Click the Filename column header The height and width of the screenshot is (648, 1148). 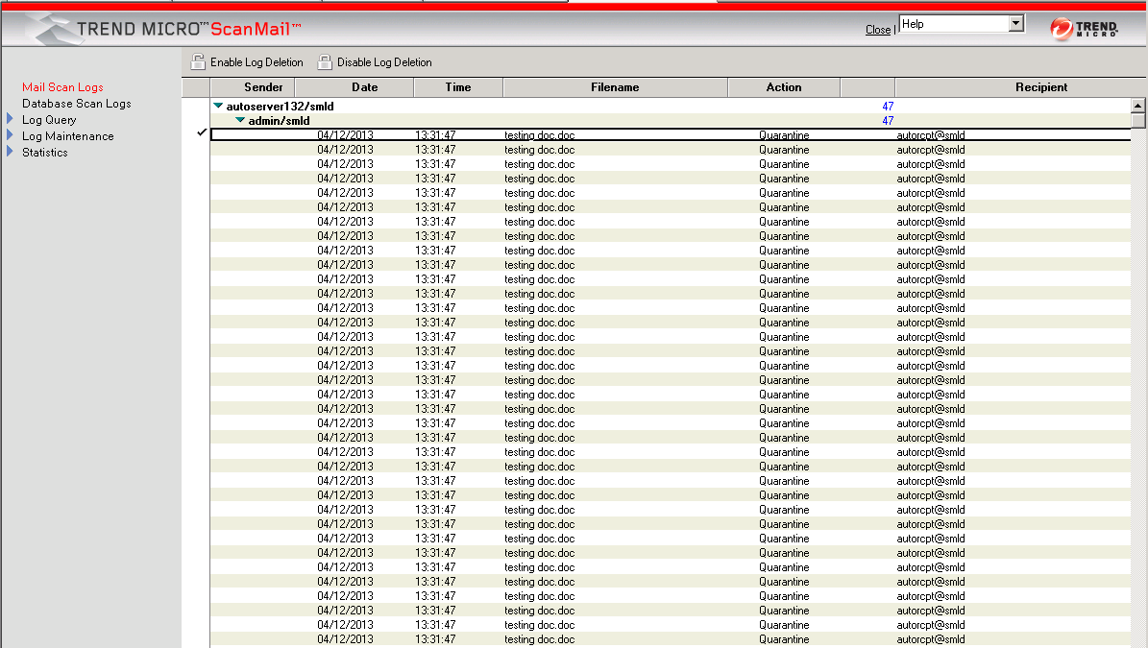point(615,87)
